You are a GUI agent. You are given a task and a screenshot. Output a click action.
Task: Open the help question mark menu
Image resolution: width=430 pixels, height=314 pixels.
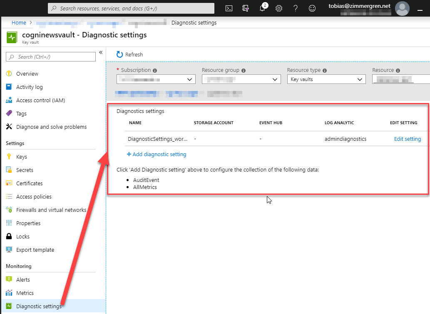[x=296, y=8]
